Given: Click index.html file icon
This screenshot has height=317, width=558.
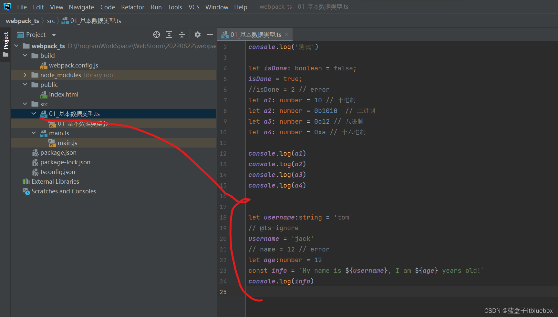Looking at the screenshot, I should coord(44,95).
